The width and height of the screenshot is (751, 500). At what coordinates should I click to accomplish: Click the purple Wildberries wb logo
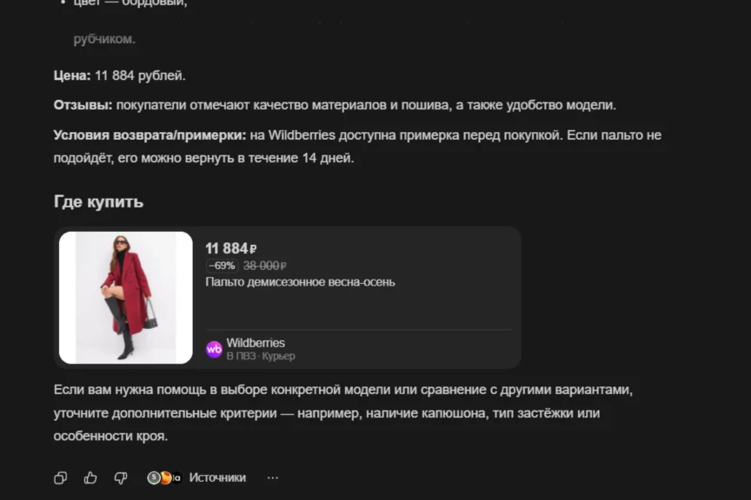click(x=214, y=349)
